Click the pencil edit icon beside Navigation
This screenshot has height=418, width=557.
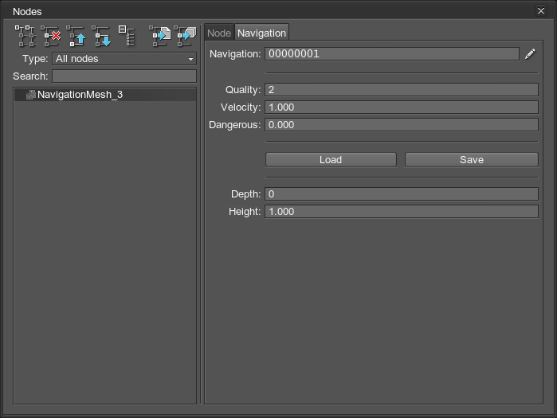pyautogui.click(x=530, y=54)
